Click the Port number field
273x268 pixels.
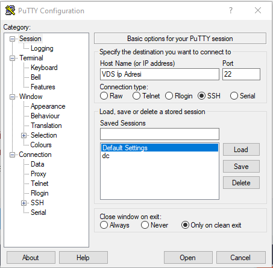click(x=241, y=74)
